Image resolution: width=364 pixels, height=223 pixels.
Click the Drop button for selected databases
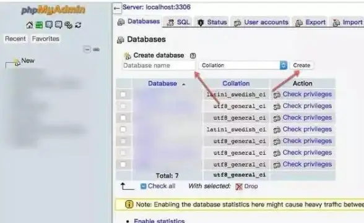246,186
